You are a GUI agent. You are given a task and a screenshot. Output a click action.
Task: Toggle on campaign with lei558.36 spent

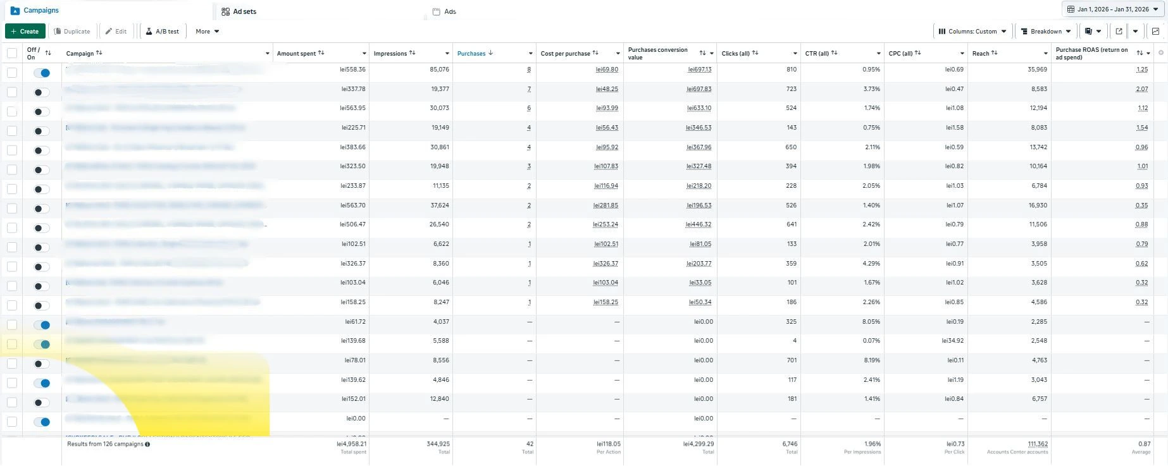click(x=42, y=73)
